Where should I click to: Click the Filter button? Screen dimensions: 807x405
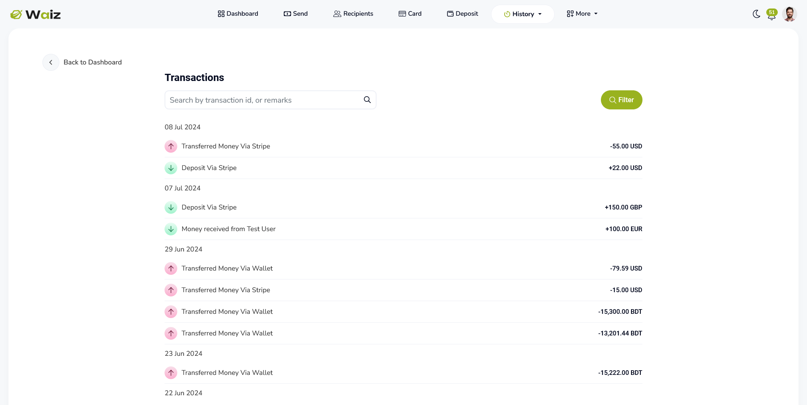pos(621,100)
